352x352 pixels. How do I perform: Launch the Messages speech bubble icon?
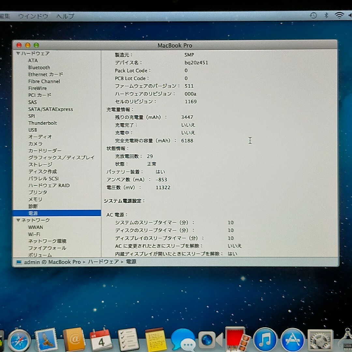183,340
